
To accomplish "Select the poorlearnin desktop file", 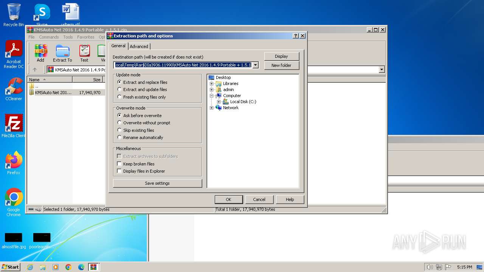I will (x=42, y=241).
